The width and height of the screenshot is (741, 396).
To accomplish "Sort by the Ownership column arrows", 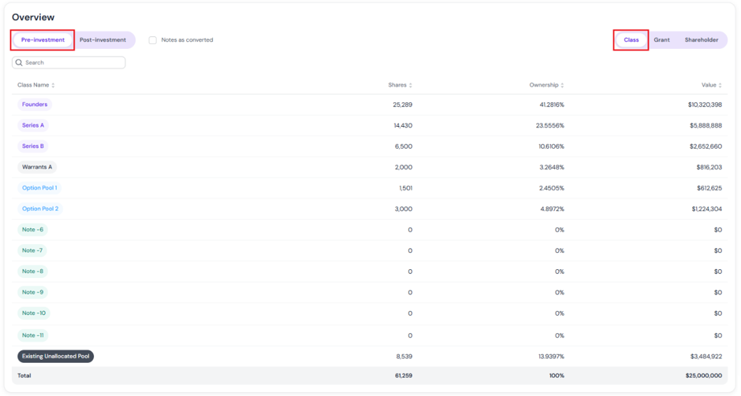I will point(562,86).
